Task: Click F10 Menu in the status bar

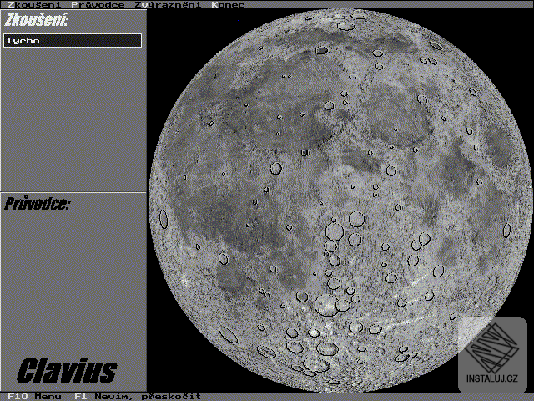Action: (34, 397)
